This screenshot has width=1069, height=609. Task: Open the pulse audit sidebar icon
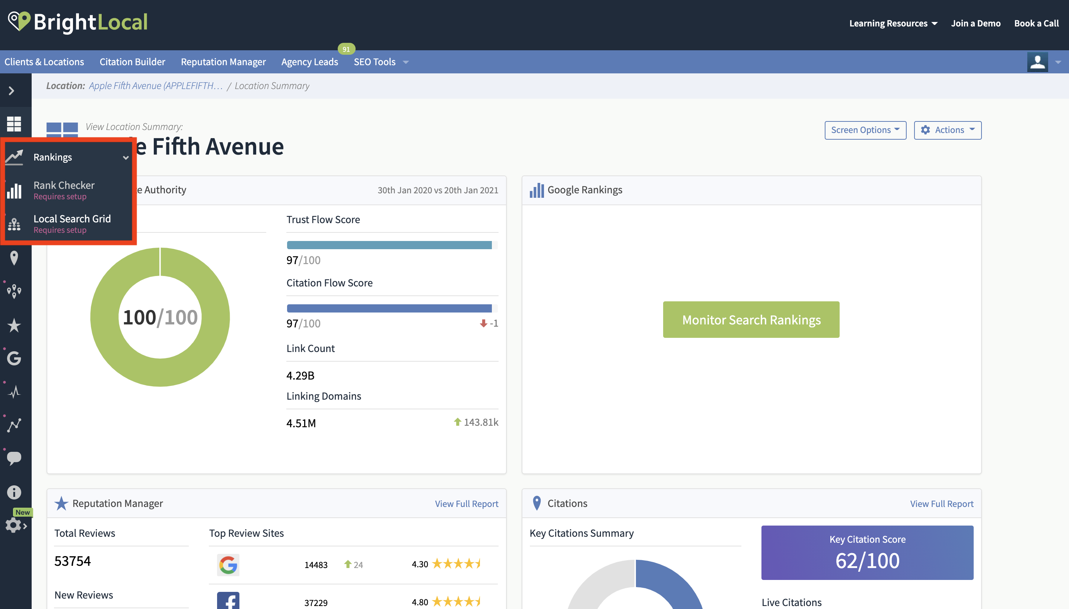15,392
